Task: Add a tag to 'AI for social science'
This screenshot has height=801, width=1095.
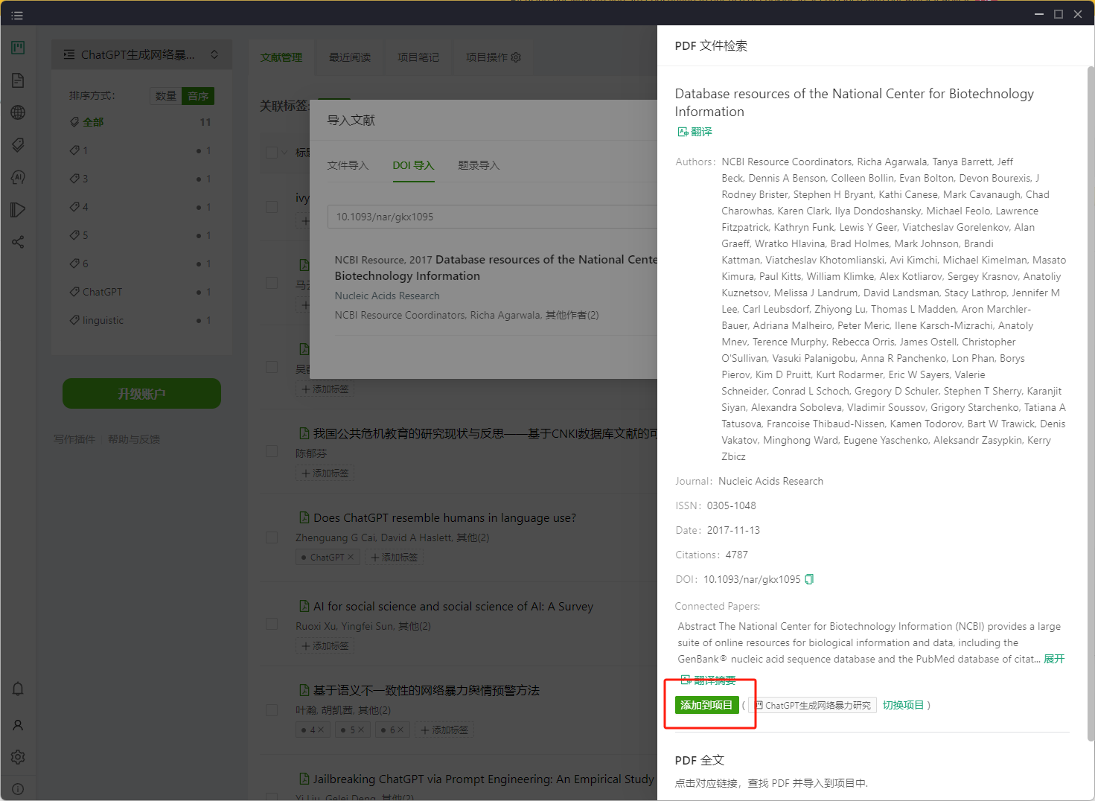Action: (325, 645)
